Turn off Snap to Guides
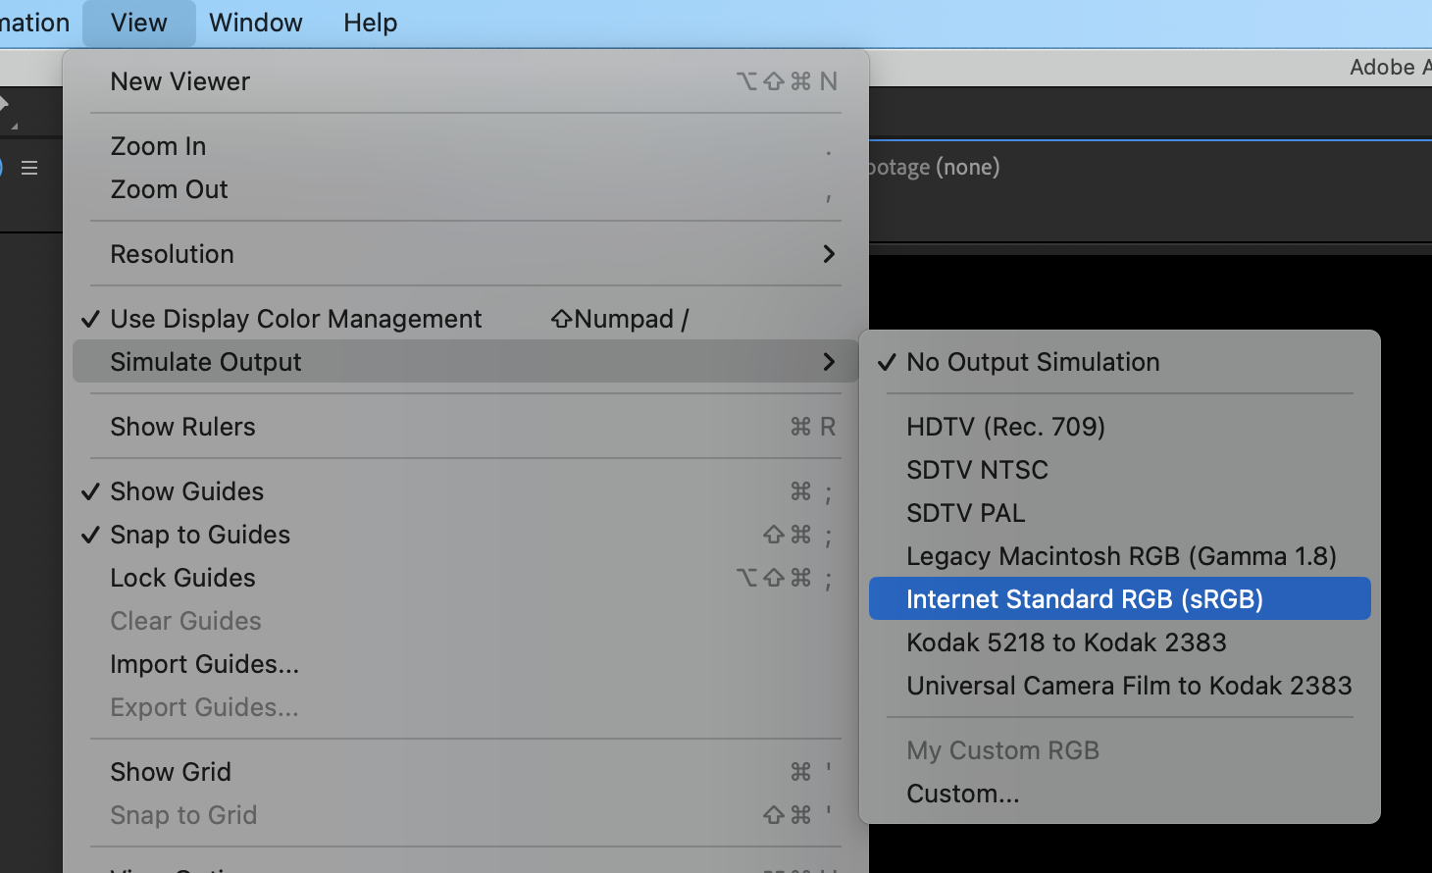 click(x=199, y=534)
